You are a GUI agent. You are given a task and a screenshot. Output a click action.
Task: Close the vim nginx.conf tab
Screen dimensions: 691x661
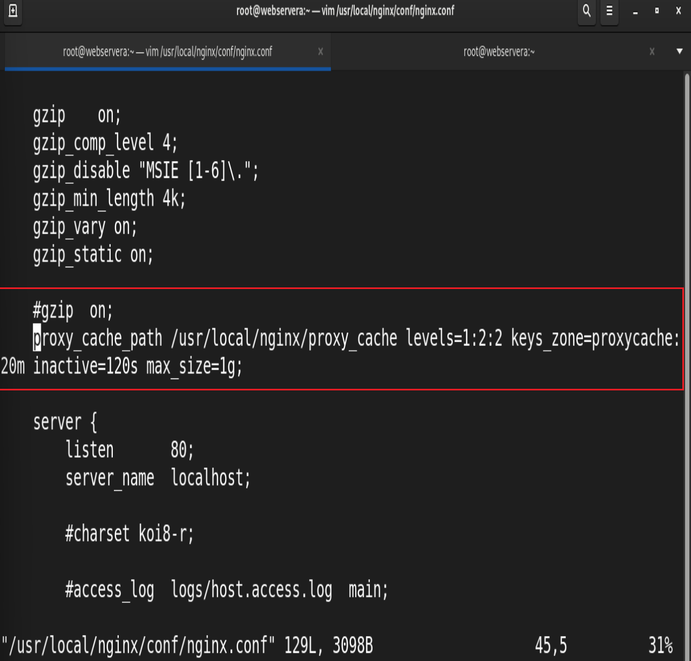(x=321, y=52)
